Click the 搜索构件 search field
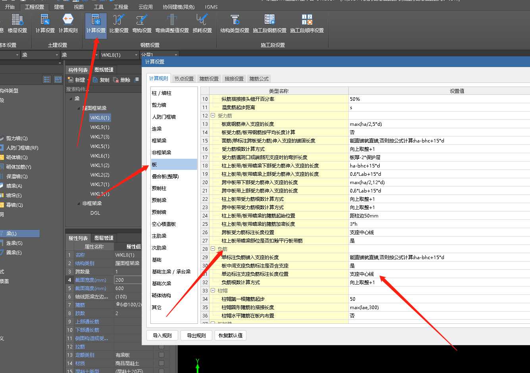 coord(103,89)
